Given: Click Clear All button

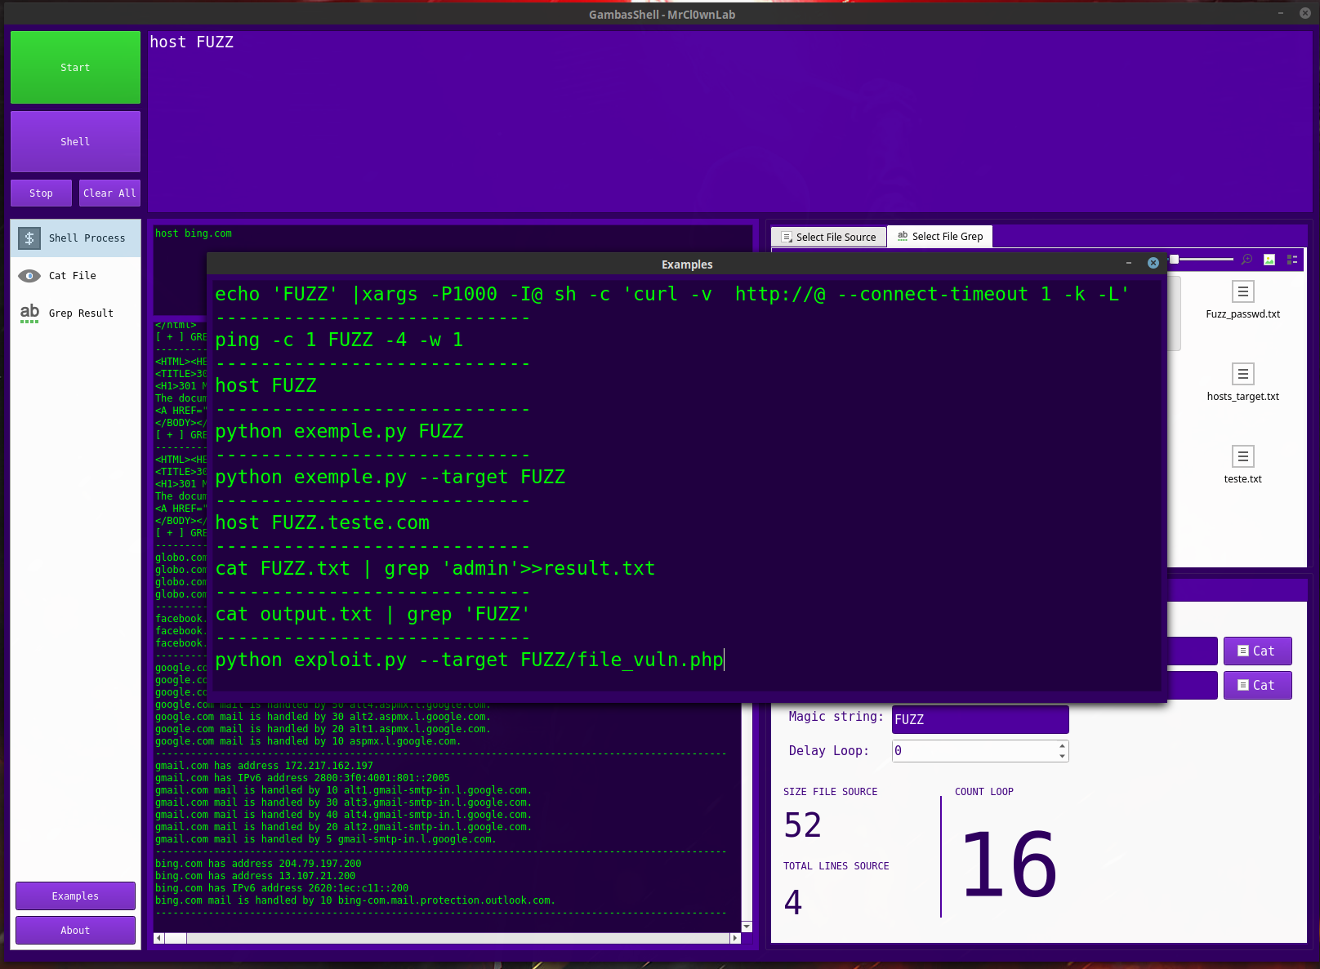Looking at the screenshot, I should [x=109, y=193].
